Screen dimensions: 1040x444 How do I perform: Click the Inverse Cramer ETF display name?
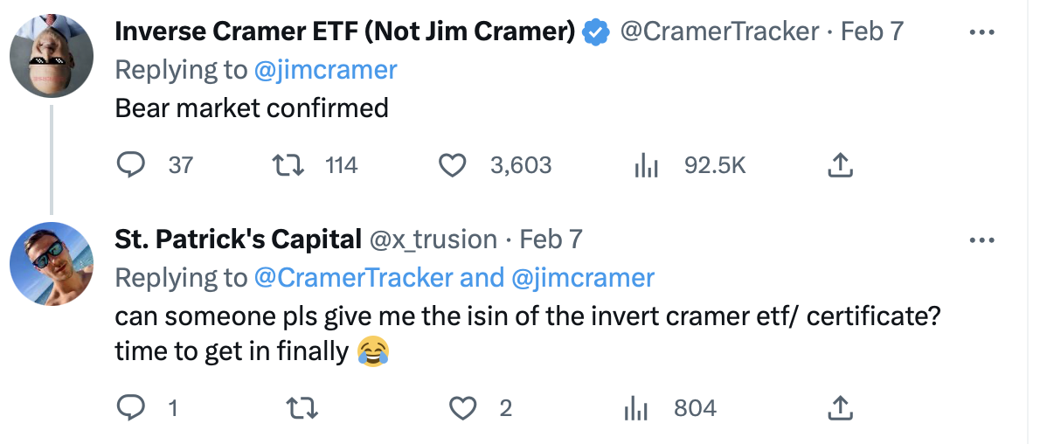tap(345, 32)
